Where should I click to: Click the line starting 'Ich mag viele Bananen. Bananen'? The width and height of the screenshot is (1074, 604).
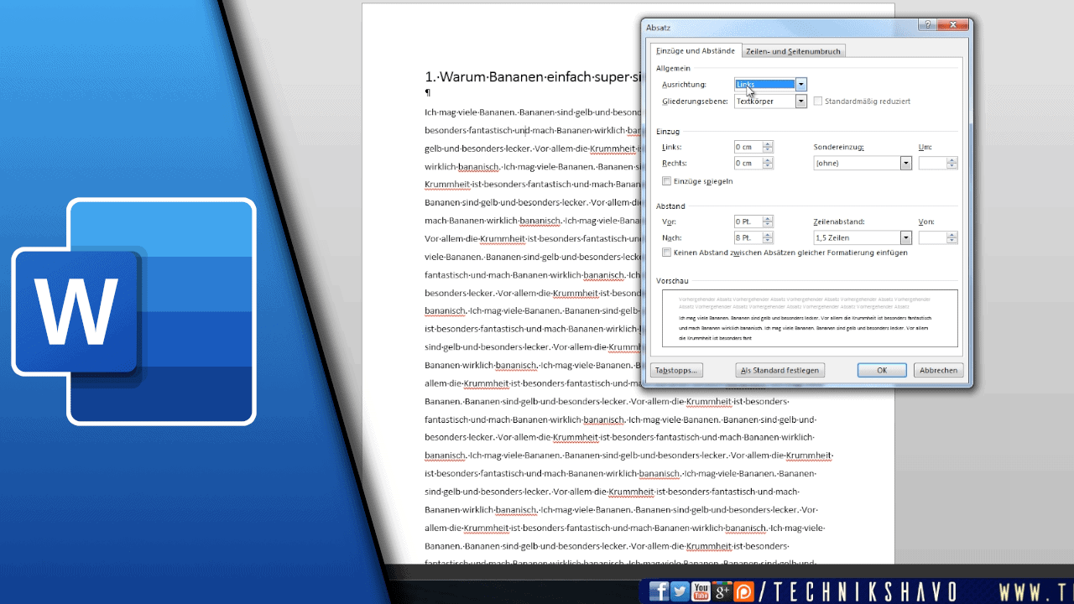pyautogui.click(x=534, y=112)
